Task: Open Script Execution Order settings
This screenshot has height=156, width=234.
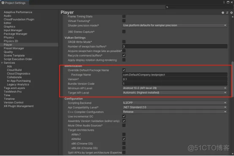Action: (x=18, y=59)
